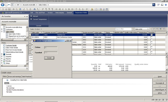Uncheck Farenhite checkbox for SO-100007
This screenshot has width=168, height=102.
click(x=151, y=35)
